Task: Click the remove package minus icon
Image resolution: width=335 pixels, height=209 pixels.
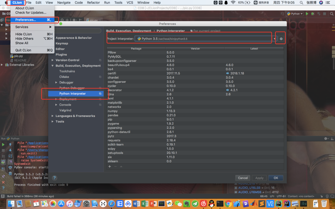Action: point(115,167)
